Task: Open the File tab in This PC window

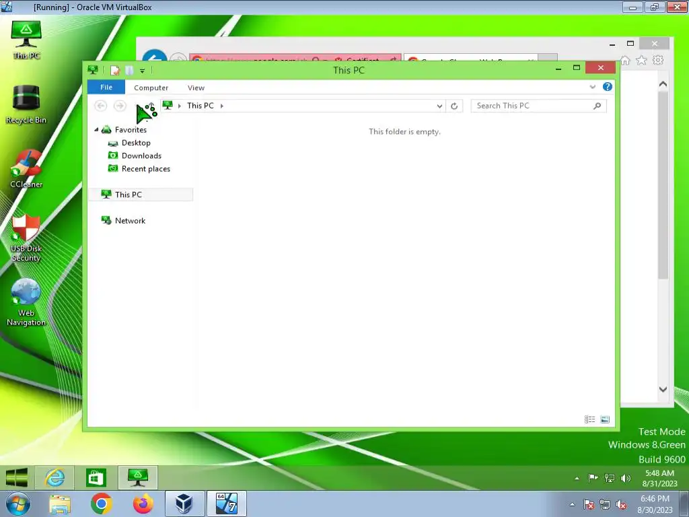Action: [x=106, y=87]
